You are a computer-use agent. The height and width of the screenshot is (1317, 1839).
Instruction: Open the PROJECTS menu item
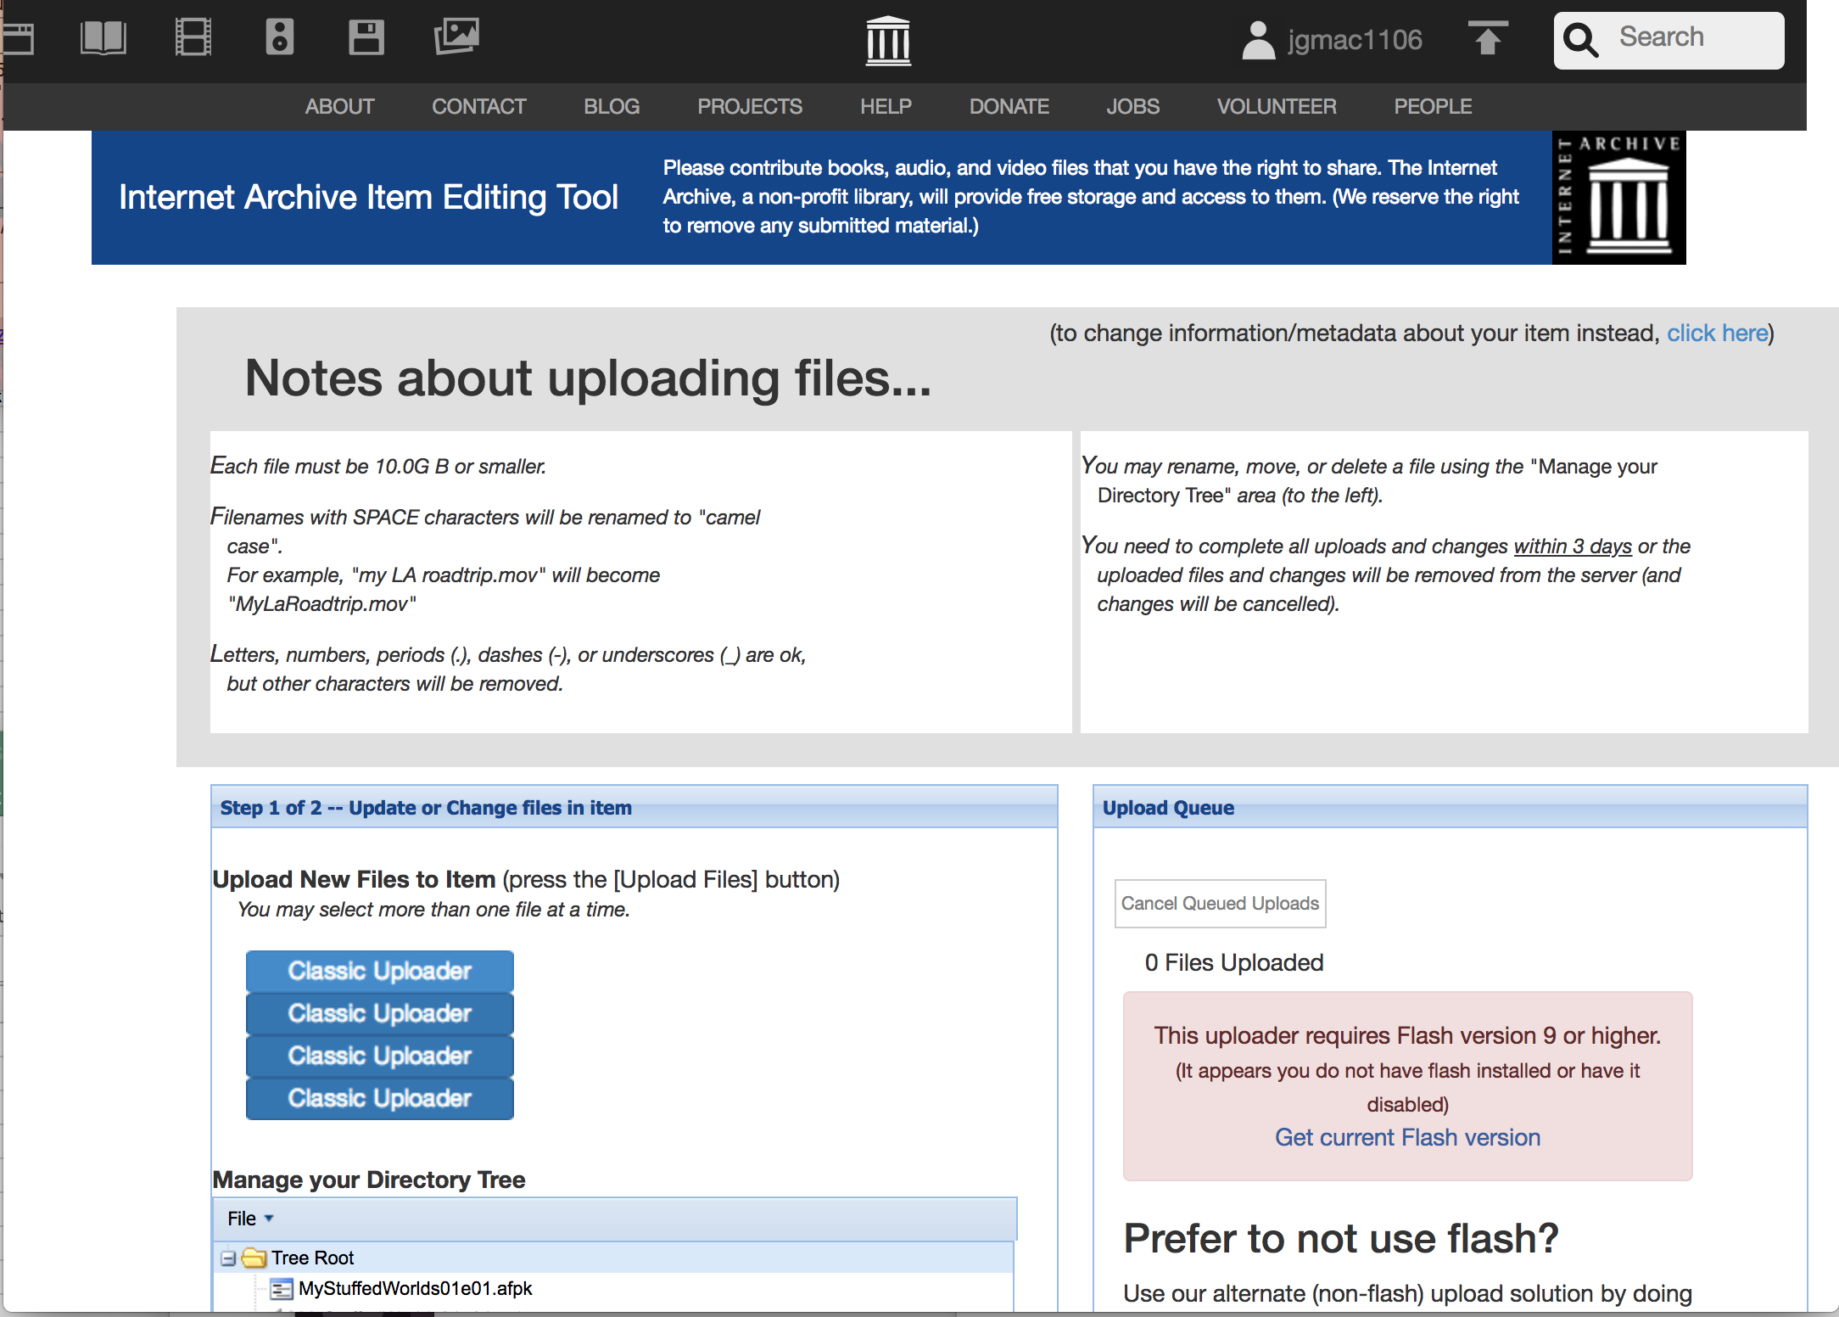click(750, 107)
